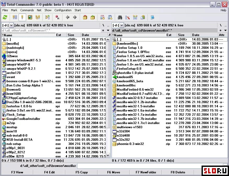This screenshot has width=229, height=176.
Task: Click the F5 Copy button
Action: pyautogui.click(x=82, y=172)
